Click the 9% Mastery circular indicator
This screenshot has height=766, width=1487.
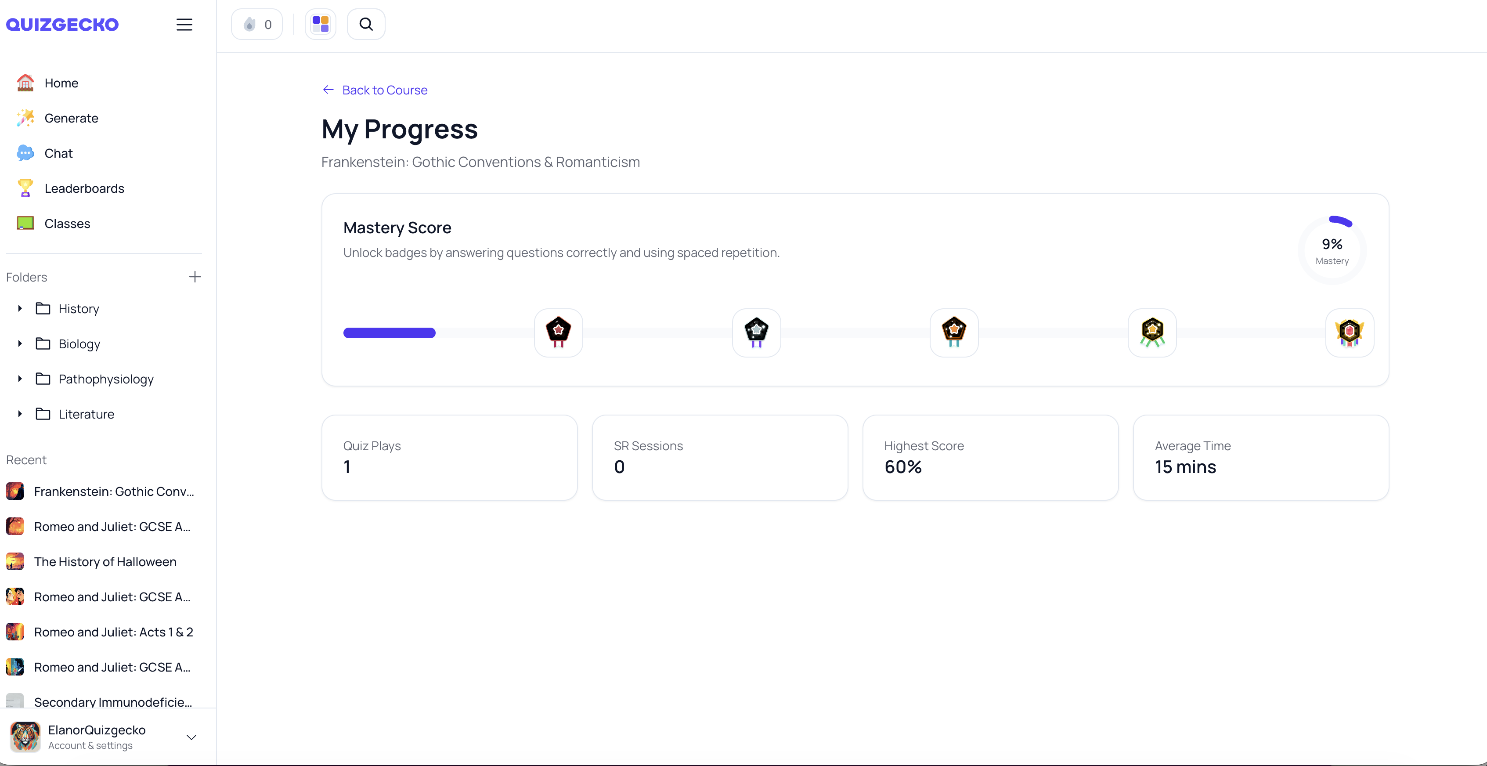(x=1332, y=250)
